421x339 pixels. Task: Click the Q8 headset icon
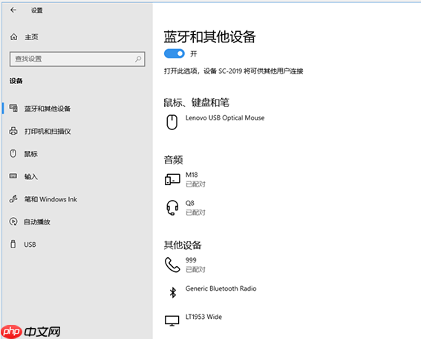pyautogui.click(x=172, y=207)
